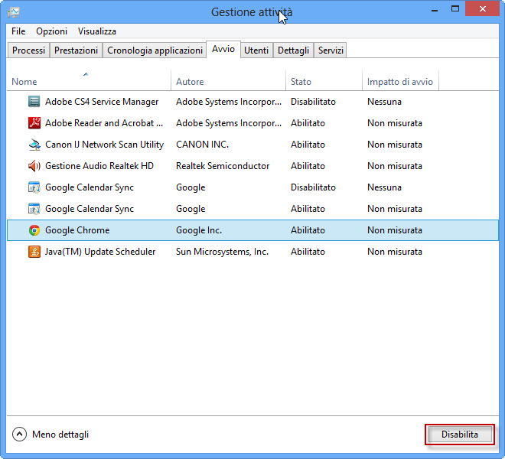
Task: Select the Avvio tab
Action: tap(223, 49)
